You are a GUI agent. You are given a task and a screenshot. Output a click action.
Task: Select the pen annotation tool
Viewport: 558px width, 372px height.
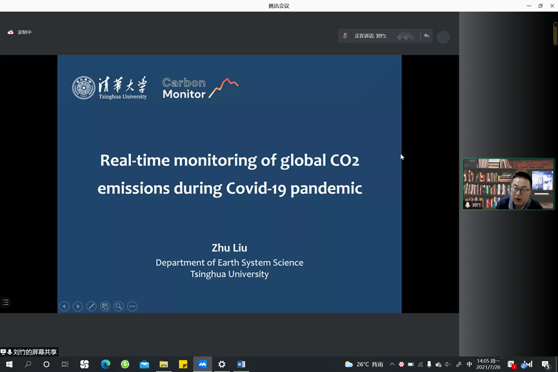coord(92,306)
